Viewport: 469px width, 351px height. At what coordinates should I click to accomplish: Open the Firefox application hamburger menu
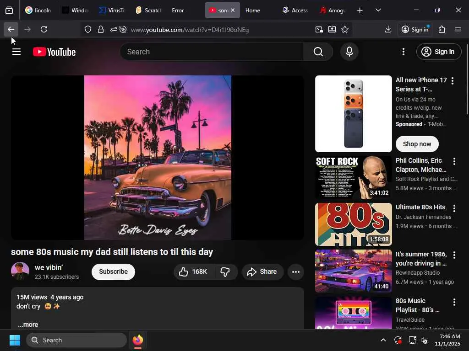pyautogui.click(x=458, y=29)
